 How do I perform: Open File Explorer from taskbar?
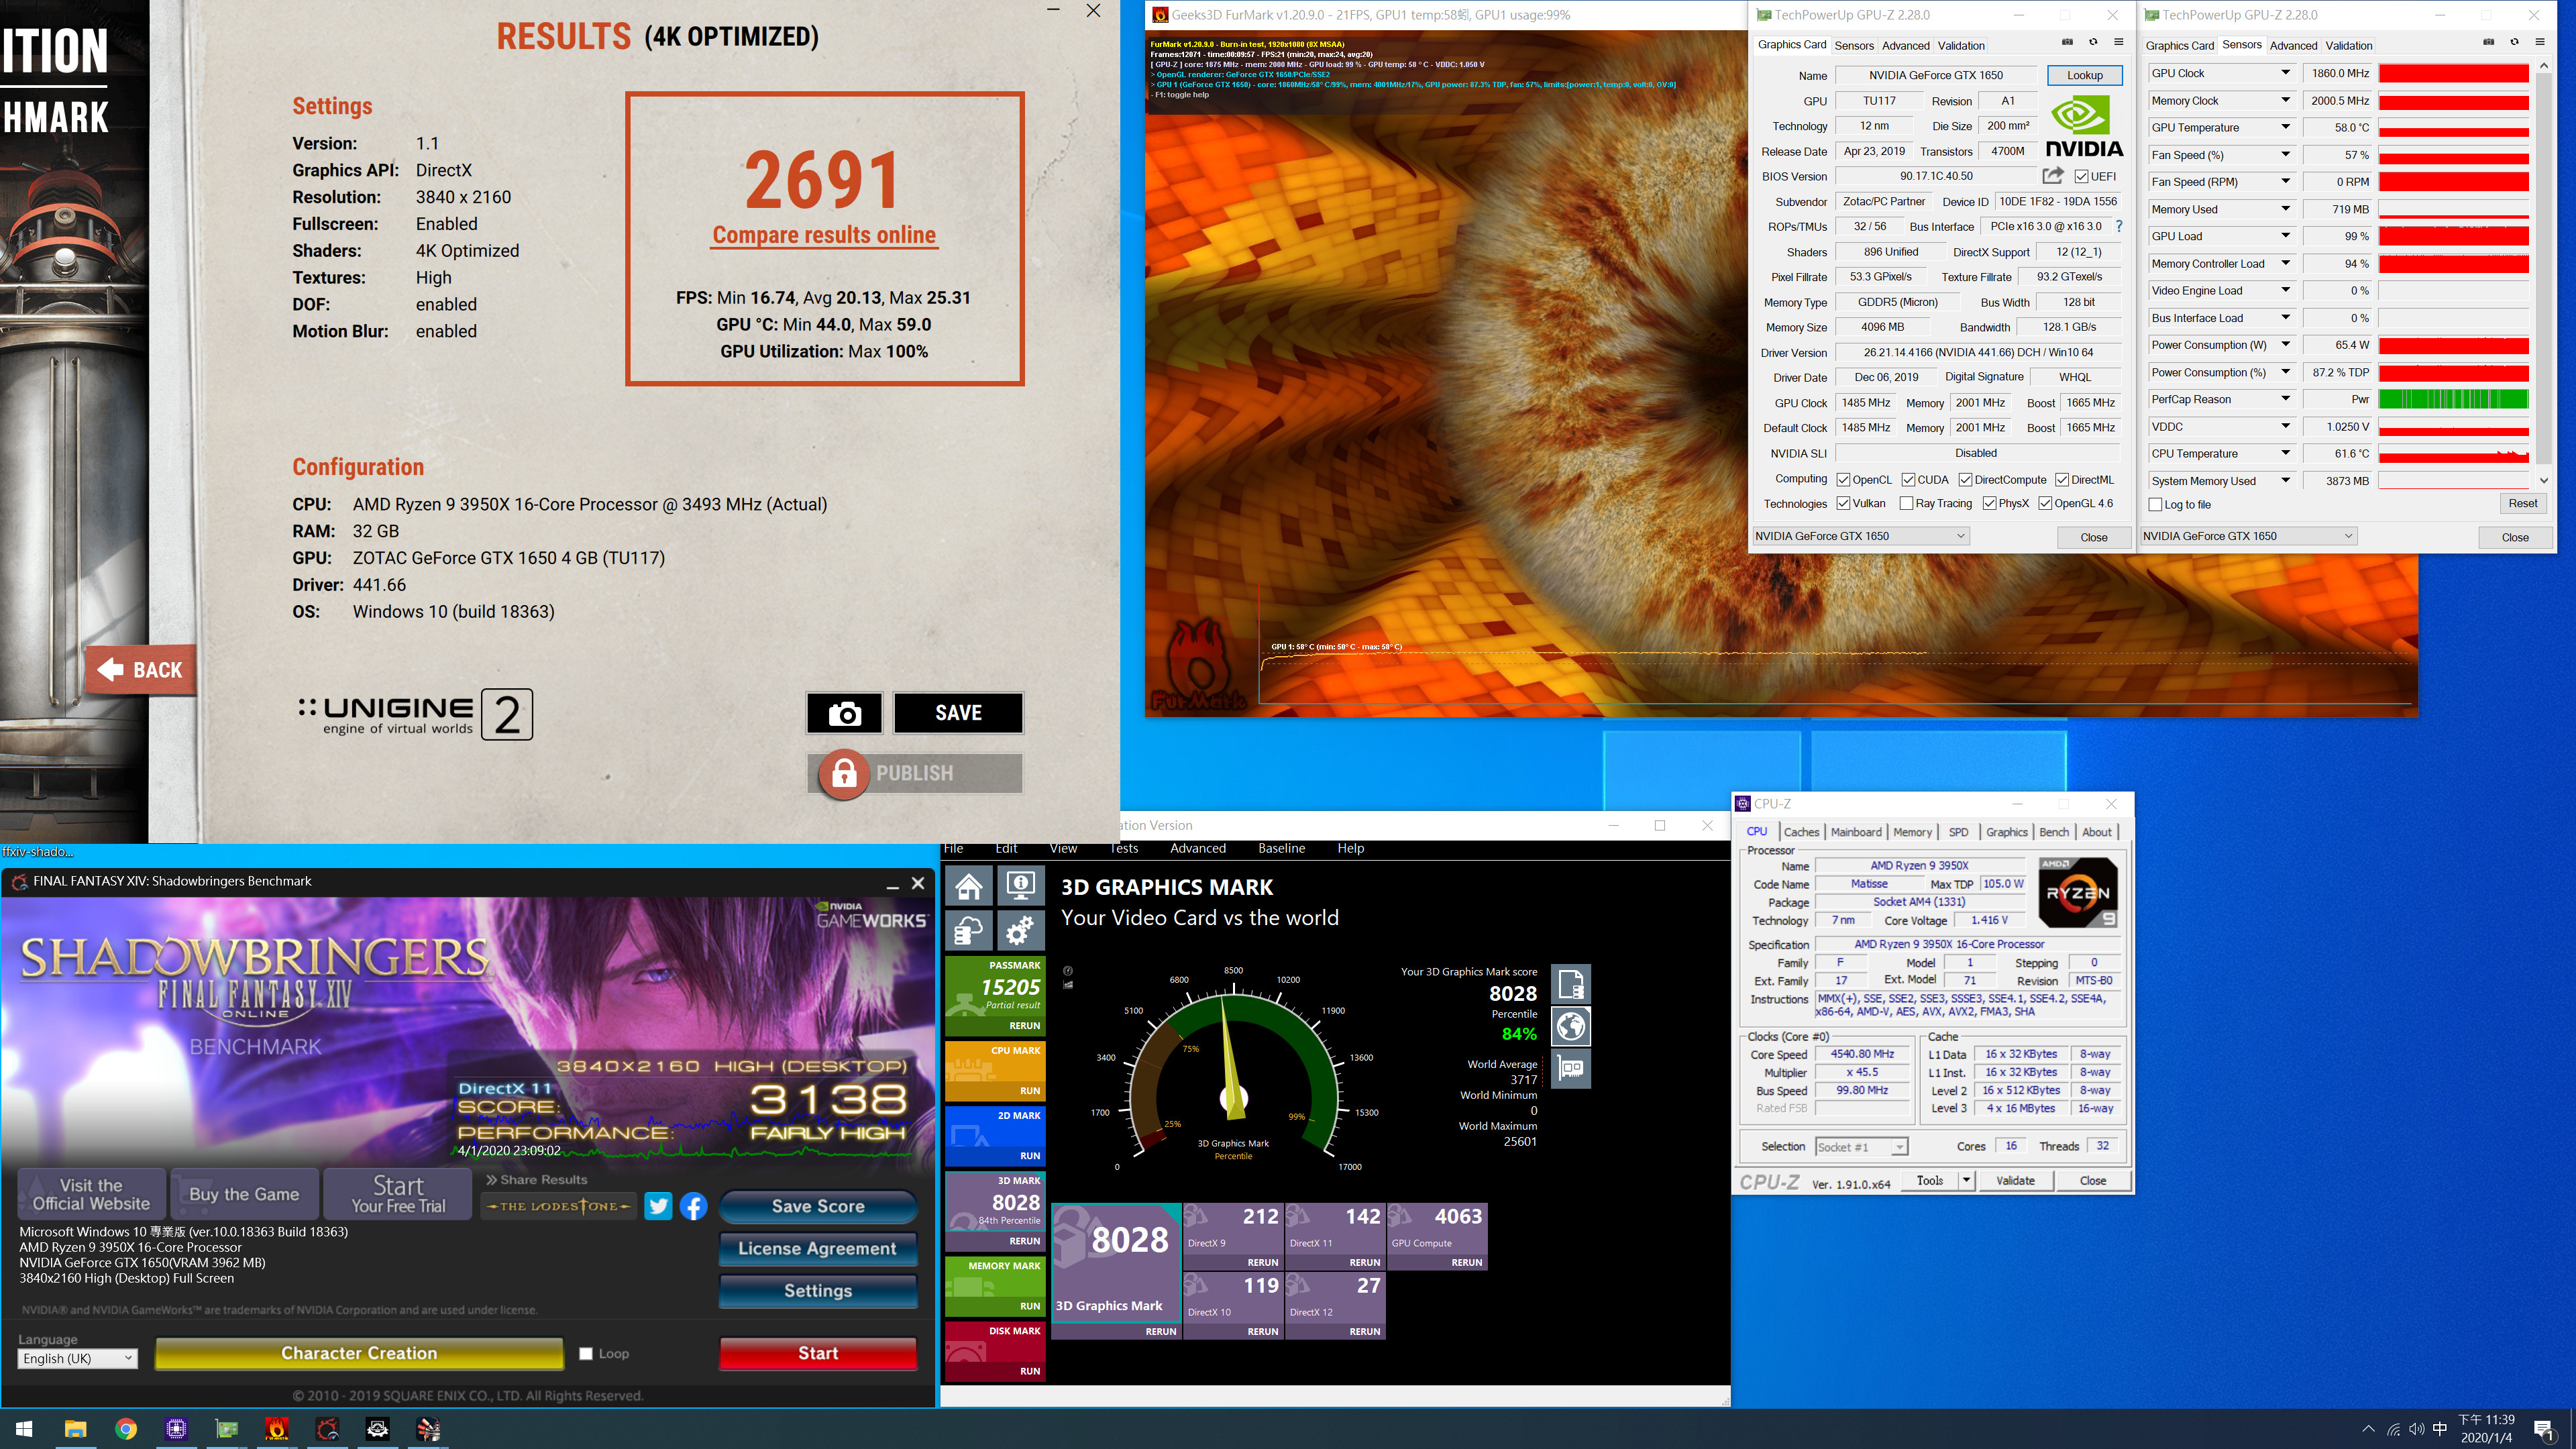(x=75, y=1429)
